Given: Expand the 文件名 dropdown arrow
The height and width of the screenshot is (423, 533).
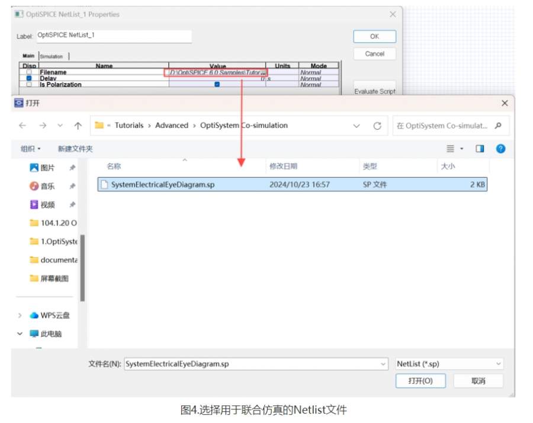Looking at the screenshot, I should 383,364.
